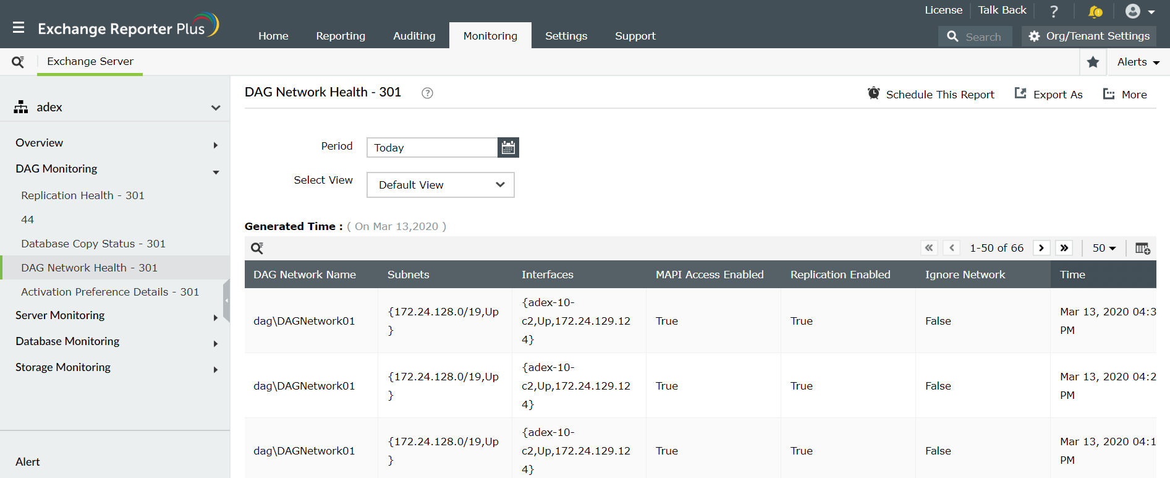Open Replication Health - 301 report
The image size is (1170, 478).
coord(83,195)
